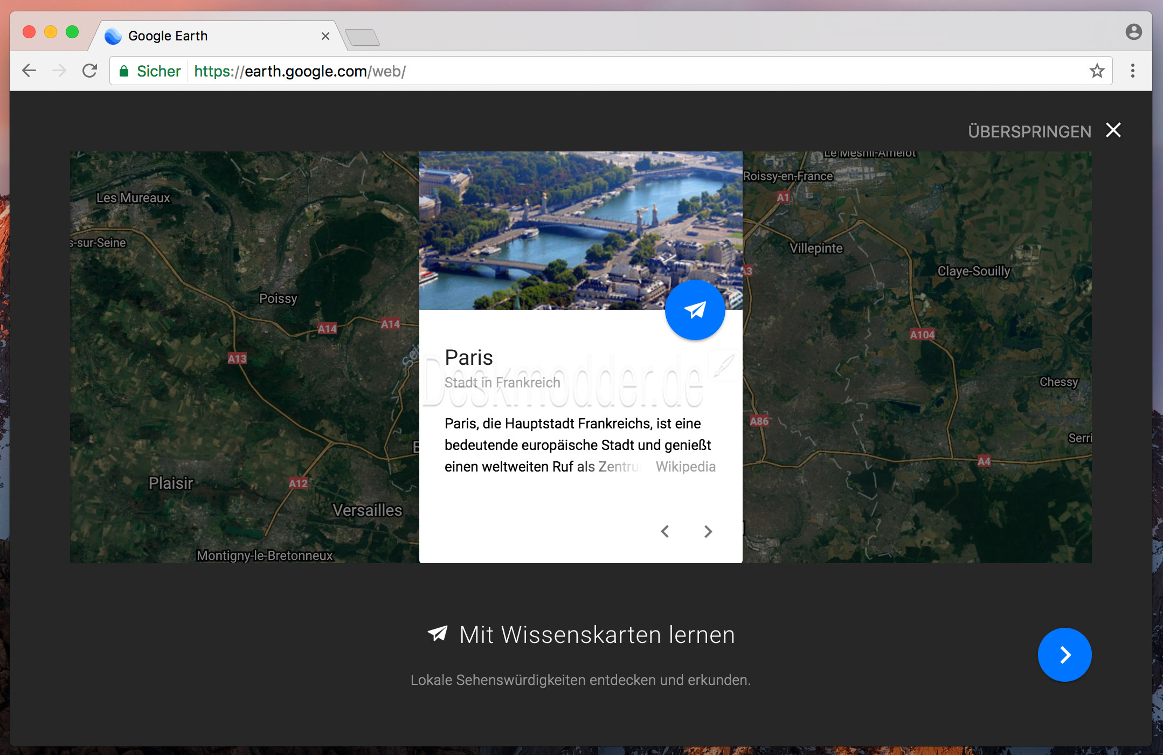This screenshot has width=1163, height=755.
Task: Click the browser back arrow
Action: pos(29,71)
